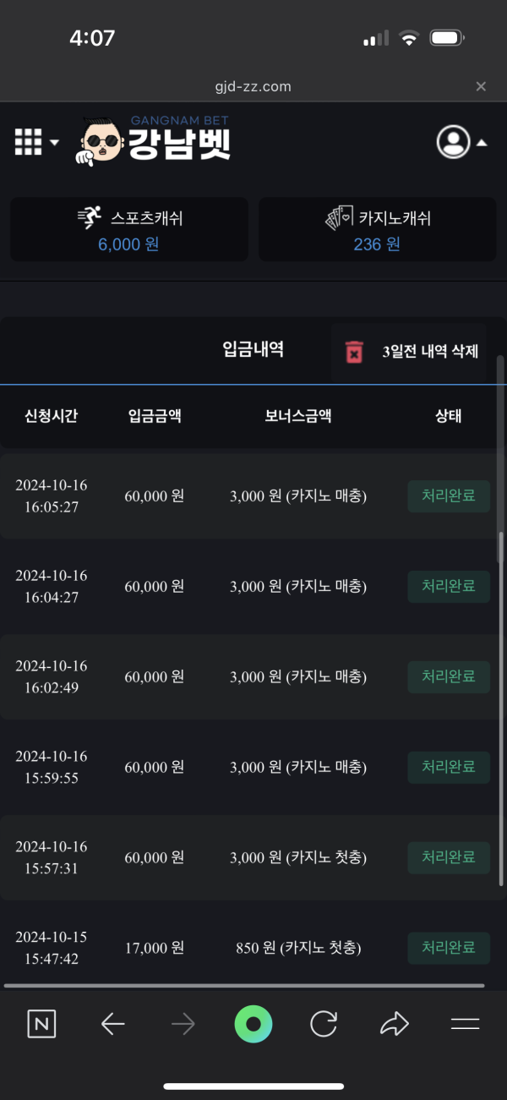
Task: Open the user profile icon
Action: [453, 141]
